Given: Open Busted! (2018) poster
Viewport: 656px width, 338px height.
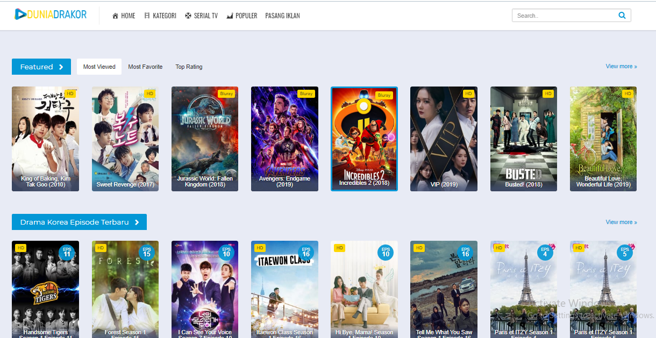Looking at the screenshot, I should point(524,139).
